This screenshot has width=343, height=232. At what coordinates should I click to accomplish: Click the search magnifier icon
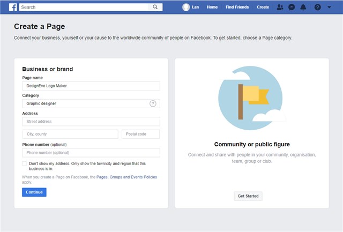tap(155, 7)
